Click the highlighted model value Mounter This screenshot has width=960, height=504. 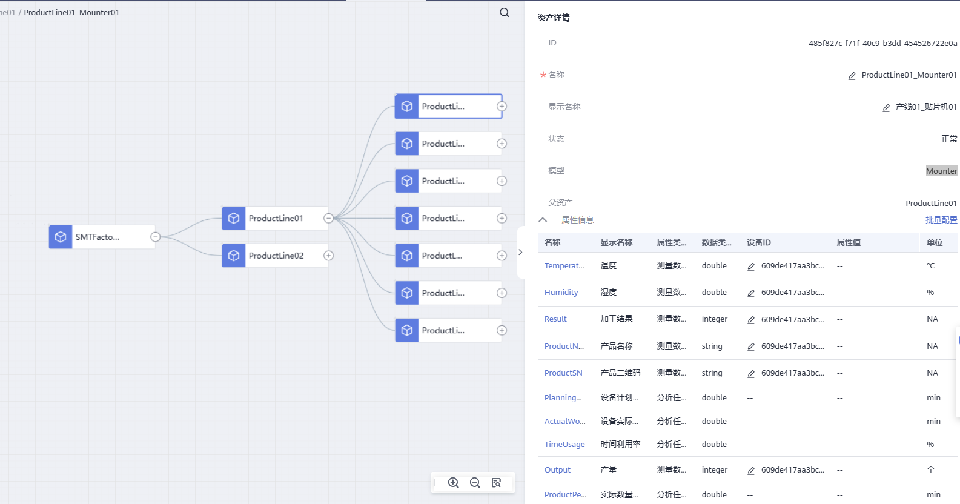tap(941, 171)
